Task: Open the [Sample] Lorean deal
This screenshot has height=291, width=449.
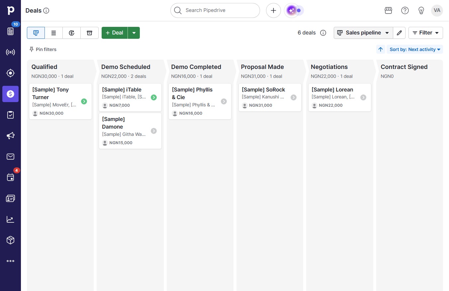Action: [340, 97]
